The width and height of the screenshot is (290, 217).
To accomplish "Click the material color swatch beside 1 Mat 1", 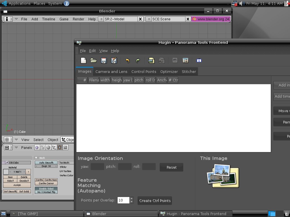I will point(6,172).
